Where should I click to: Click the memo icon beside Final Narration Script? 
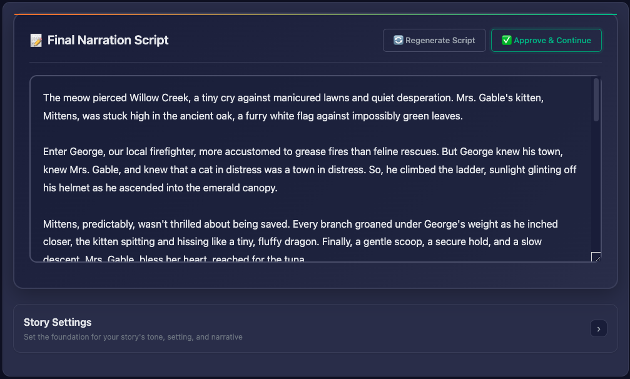36,41
